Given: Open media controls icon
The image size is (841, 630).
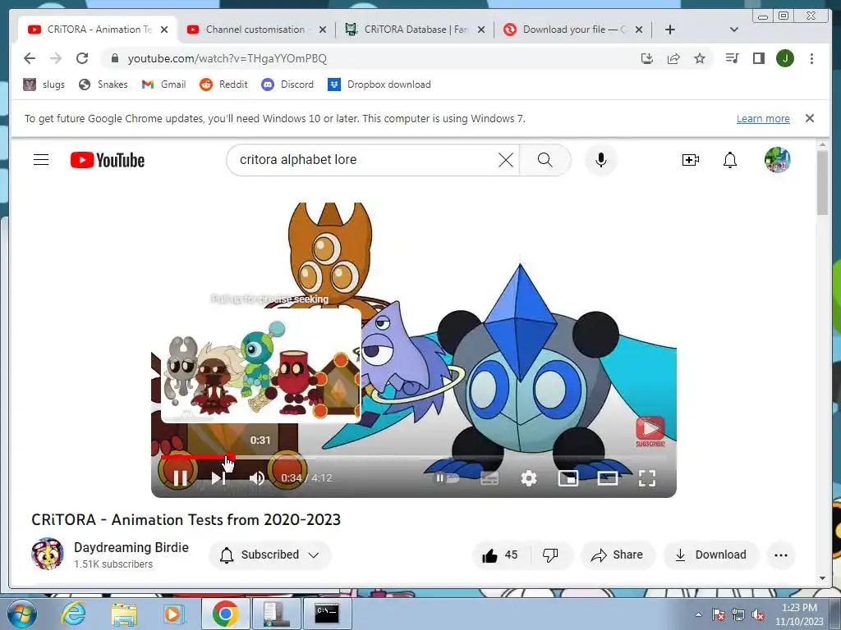Looking at the screenshot, I should 732,58.
